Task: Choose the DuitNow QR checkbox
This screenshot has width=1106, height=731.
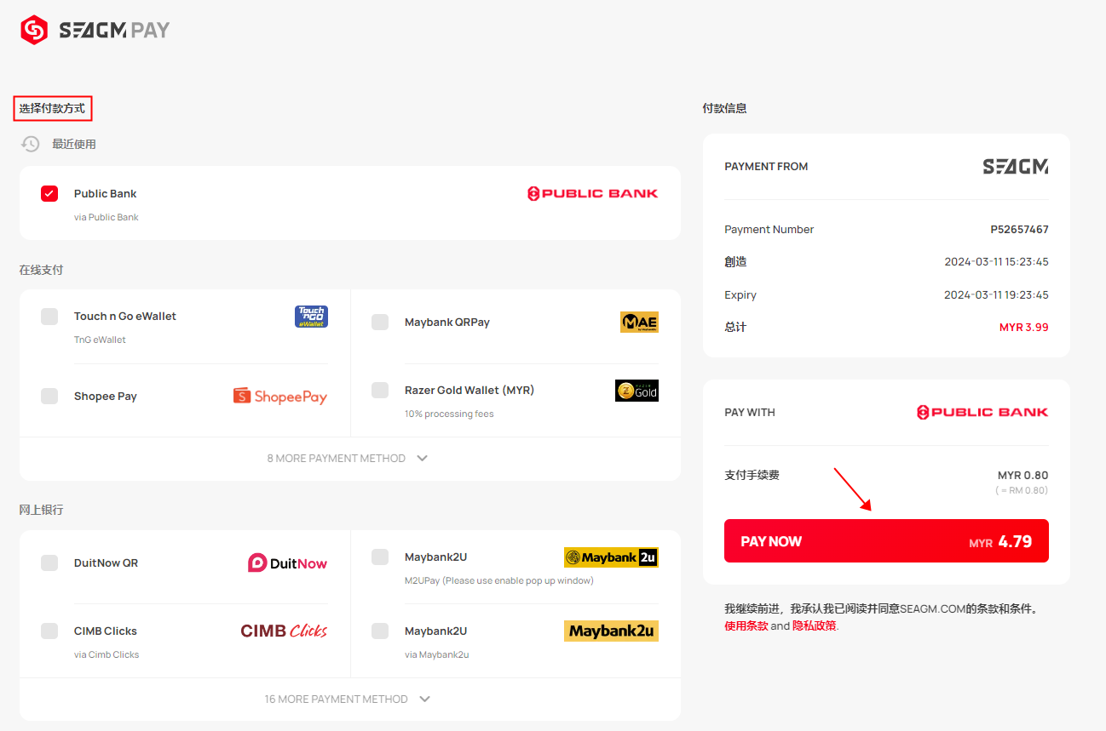Action: 49,563
